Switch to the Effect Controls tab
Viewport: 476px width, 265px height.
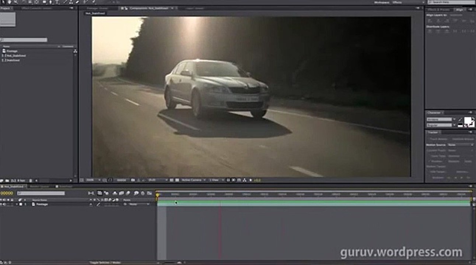(x=37, y=8)
